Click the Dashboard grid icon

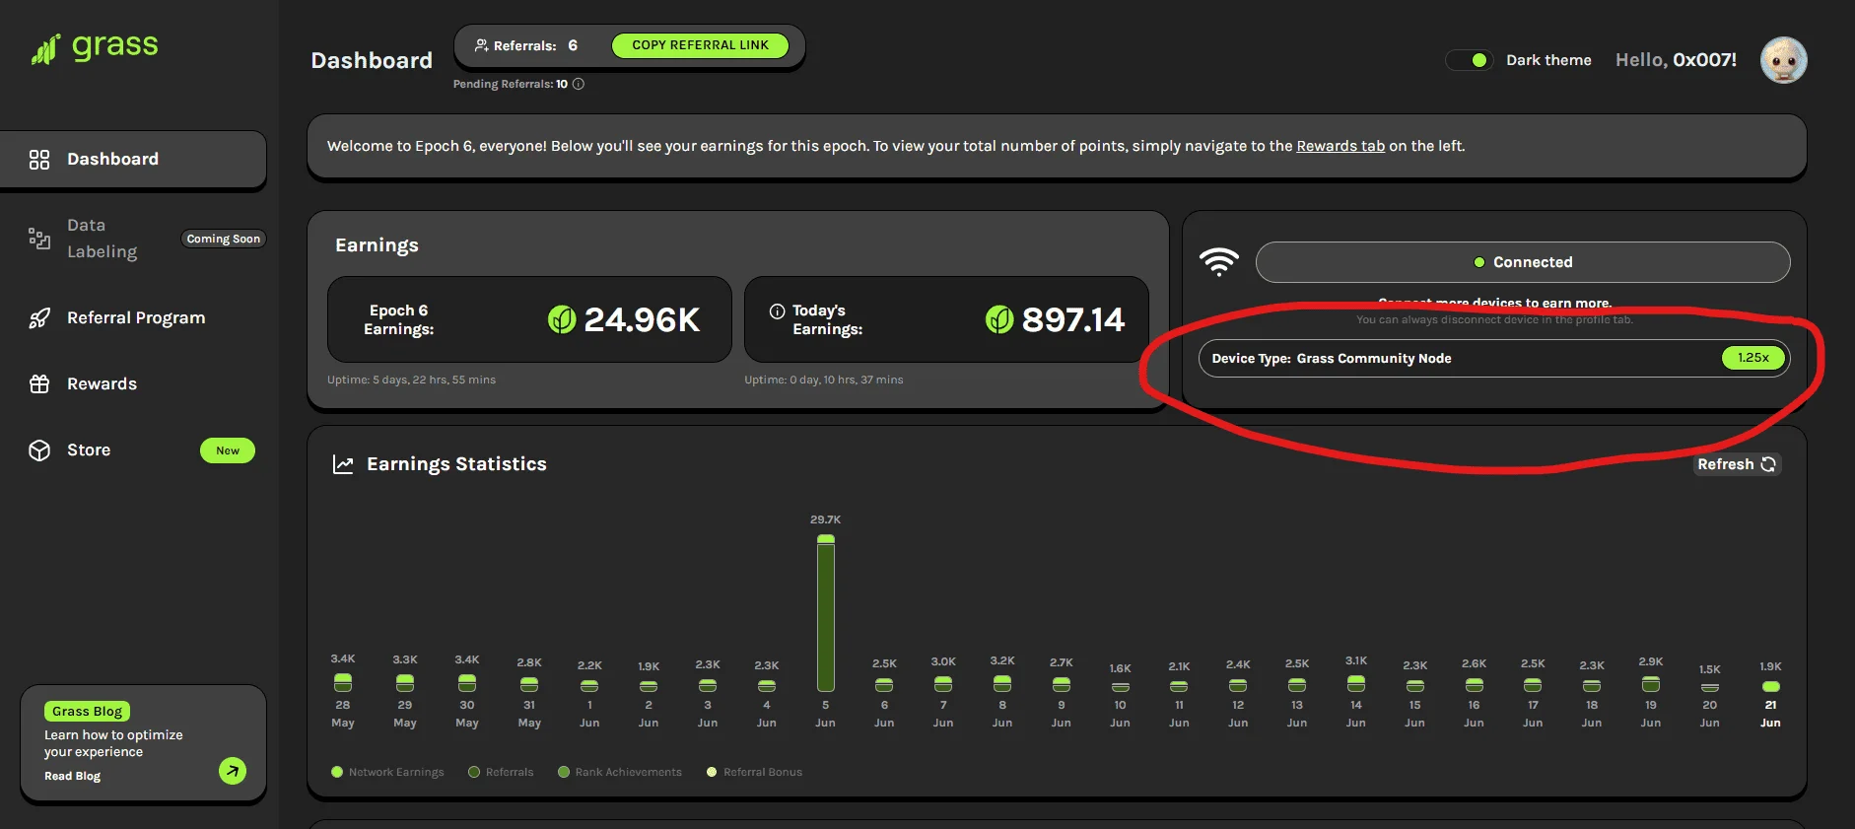[x=39, y=160]
